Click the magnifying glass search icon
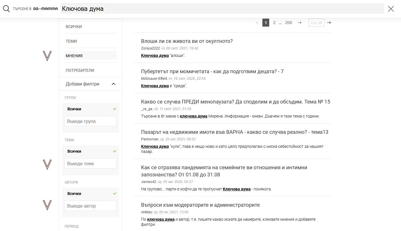The image size is (401, 231). [6, 9]
